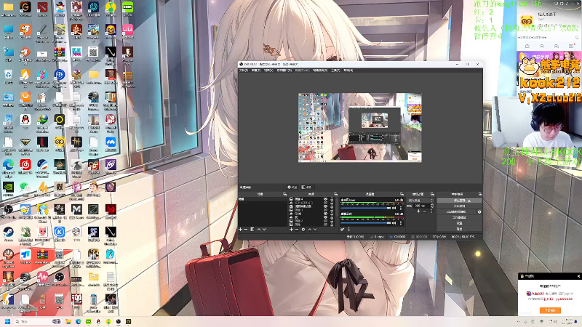Click the Start Recording button in Controls
The width and height of the screenshot is (582, 327).
tap(459, 206)
